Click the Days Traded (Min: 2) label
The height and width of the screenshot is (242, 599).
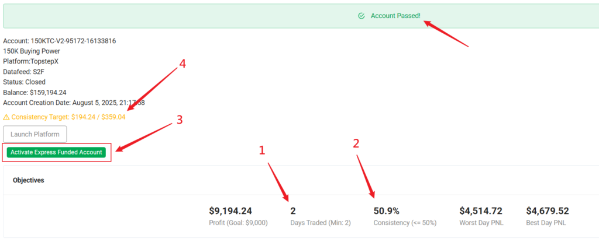[x=319, y=223]
